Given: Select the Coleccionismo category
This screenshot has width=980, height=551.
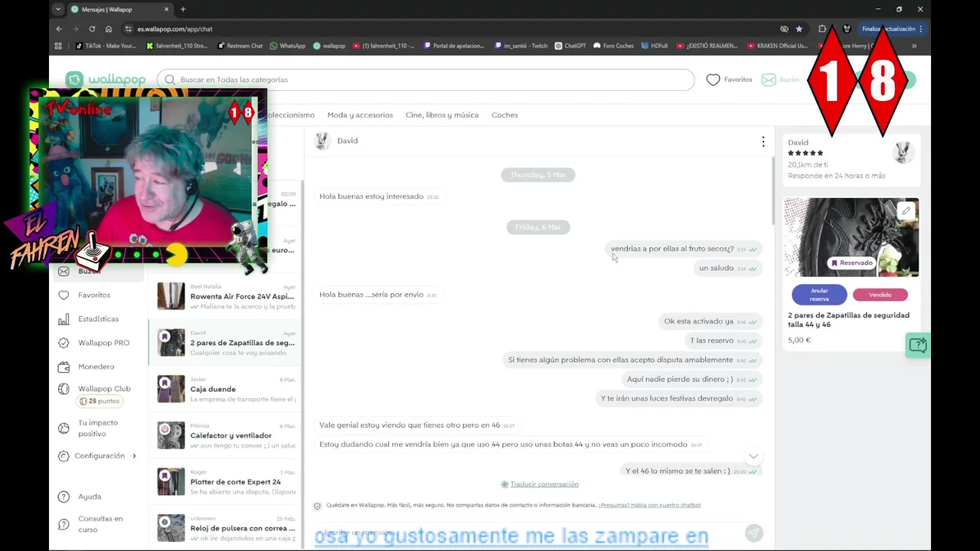Looking at the screenshot, I should (291, 115).
